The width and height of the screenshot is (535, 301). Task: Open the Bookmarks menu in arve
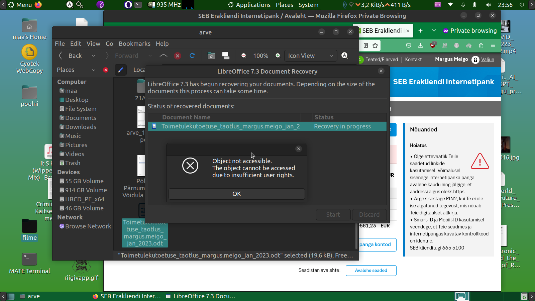[134, 44]
